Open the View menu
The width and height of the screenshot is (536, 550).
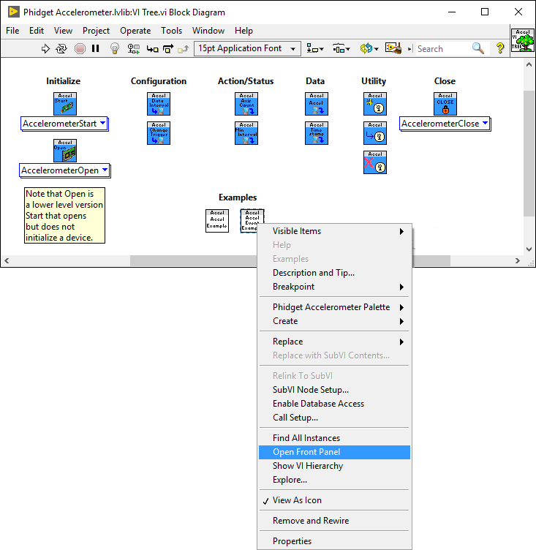pyautogui.click(x=63, y=31)
